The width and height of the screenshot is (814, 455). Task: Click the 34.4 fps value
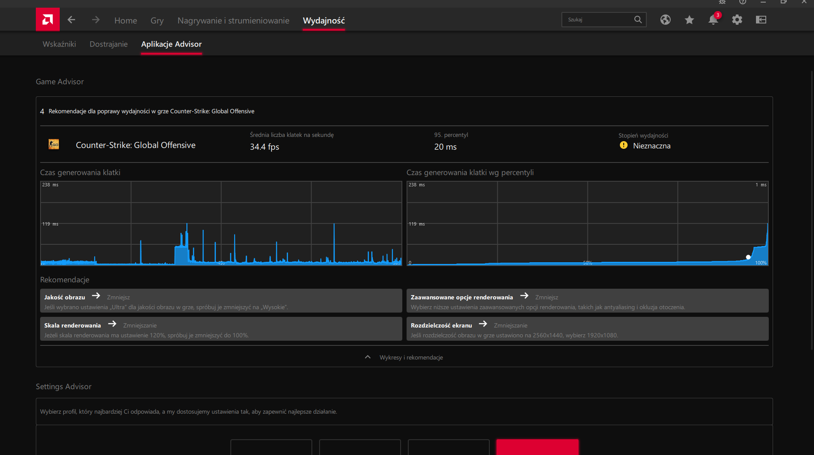click(265, 147)
